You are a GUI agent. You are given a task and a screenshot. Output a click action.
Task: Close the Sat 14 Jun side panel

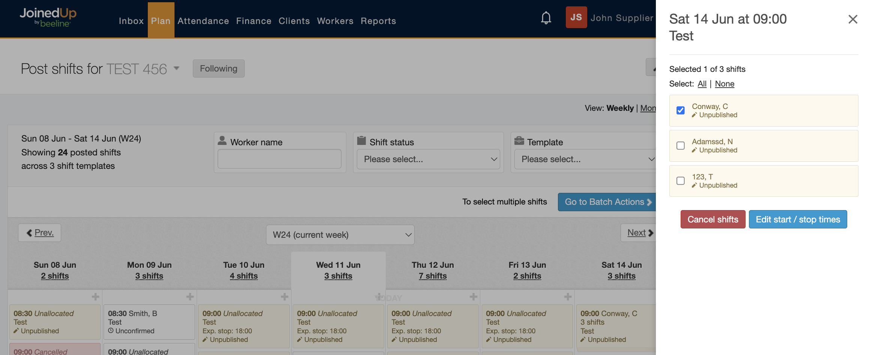[852, 19]
